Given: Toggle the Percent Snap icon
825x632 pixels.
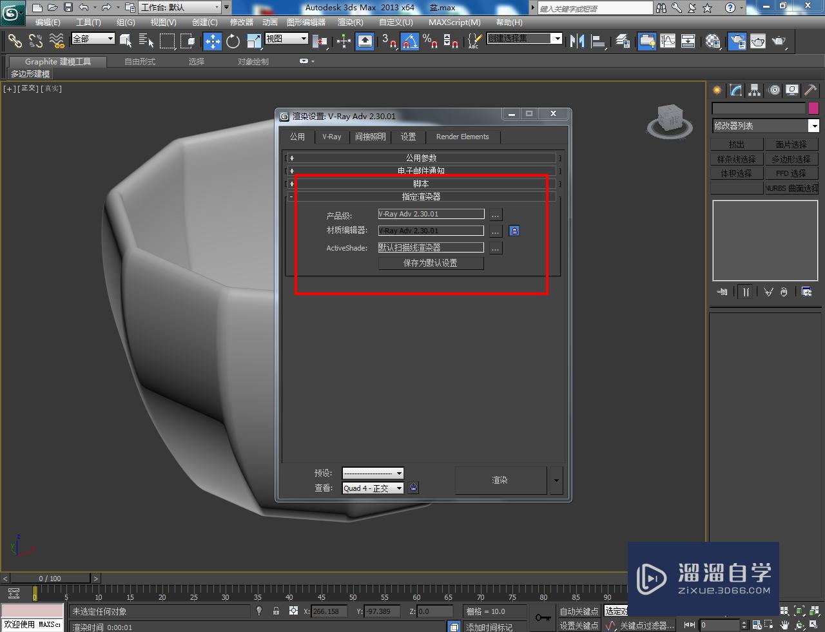Looking at the screenshot, I should 431,41.
